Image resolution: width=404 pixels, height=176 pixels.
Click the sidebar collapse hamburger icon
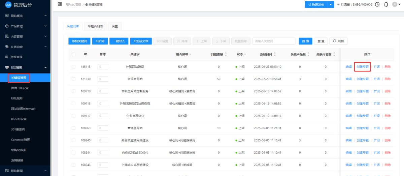(x=60, y=4)
